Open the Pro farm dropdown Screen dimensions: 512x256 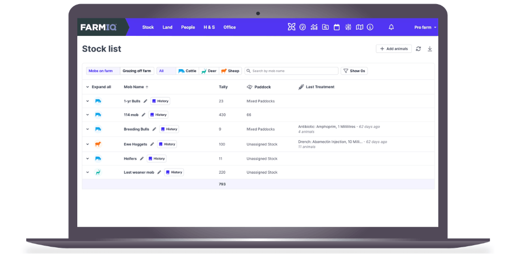click(425, 27)
